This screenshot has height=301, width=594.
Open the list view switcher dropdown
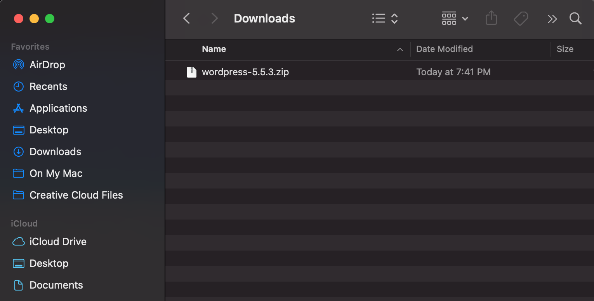coord(384,18)
